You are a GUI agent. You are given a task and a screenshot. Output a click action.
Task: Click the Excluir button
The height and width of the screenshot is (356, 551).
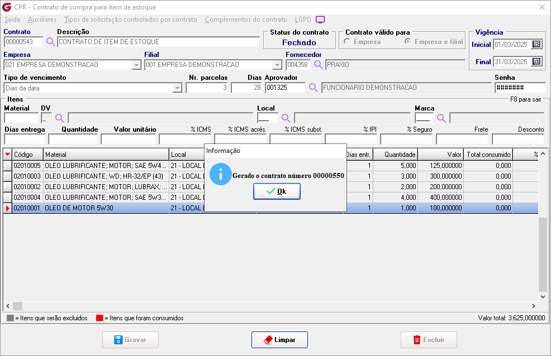[429, 339]
